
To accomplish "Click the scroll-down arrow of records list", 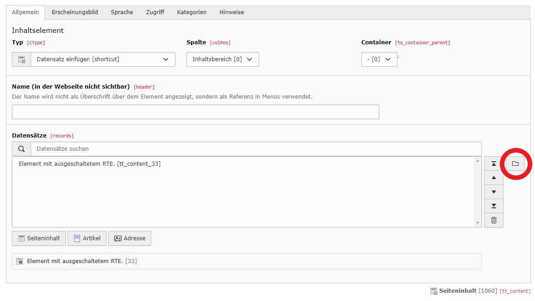I will click(478, 223).
